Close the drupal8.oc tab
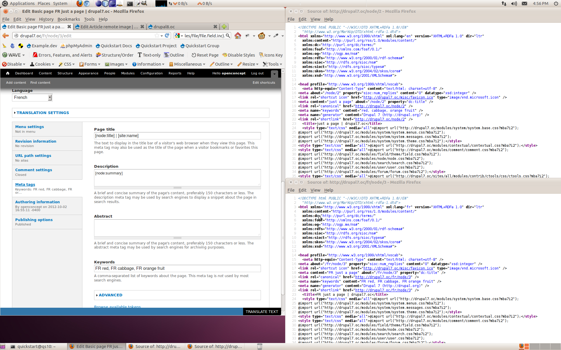This screenshot has width=561, height=350. click(x=215, y=27)
